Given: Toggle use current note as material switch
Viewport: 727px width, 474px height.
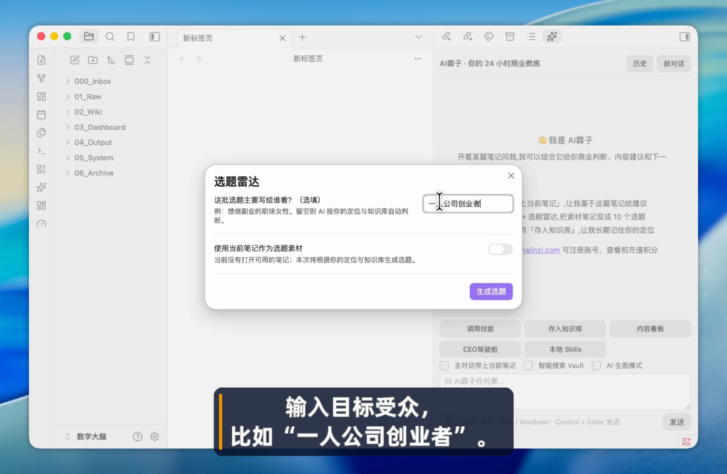Looking at the screenshot, I should [500, 250].
